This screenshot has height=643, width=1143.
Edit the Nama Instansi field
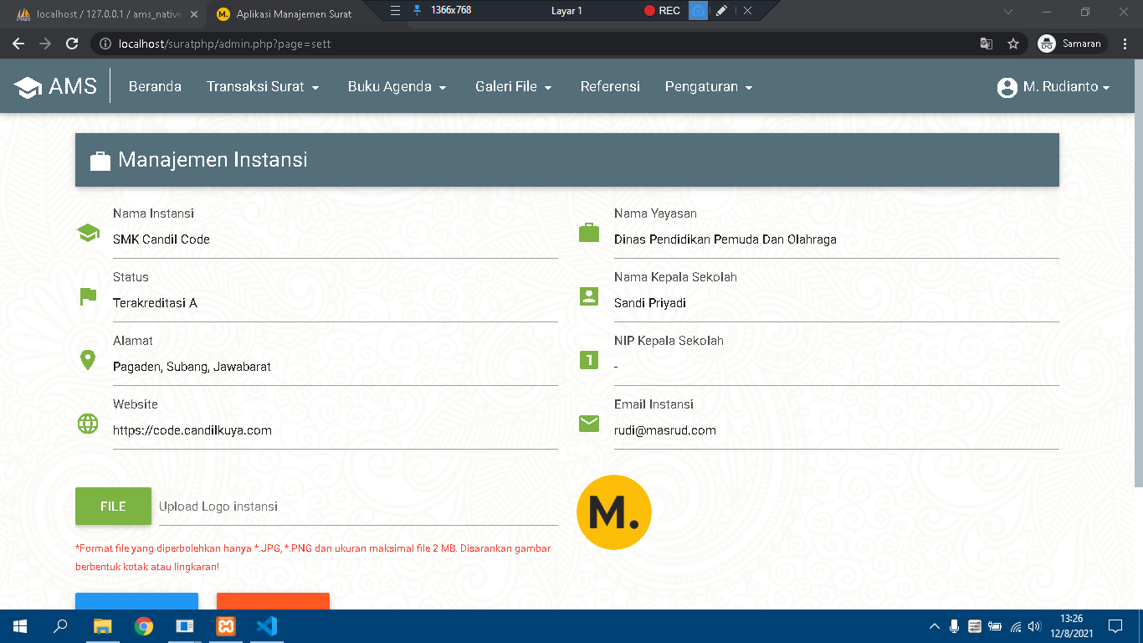336,239
